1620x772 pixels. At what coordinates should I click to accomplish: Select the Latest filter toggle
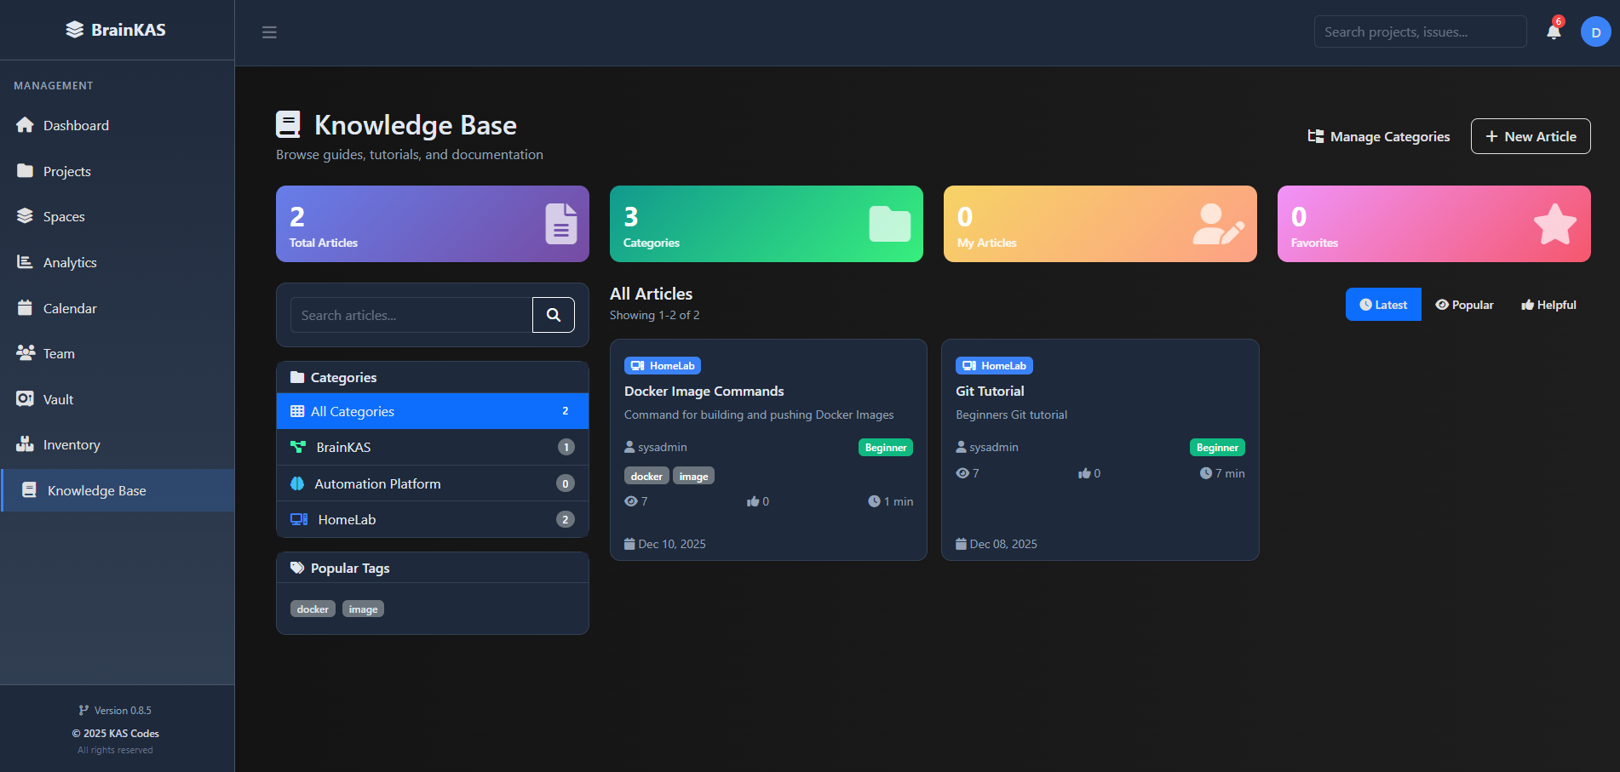(x=1382, y=304)
